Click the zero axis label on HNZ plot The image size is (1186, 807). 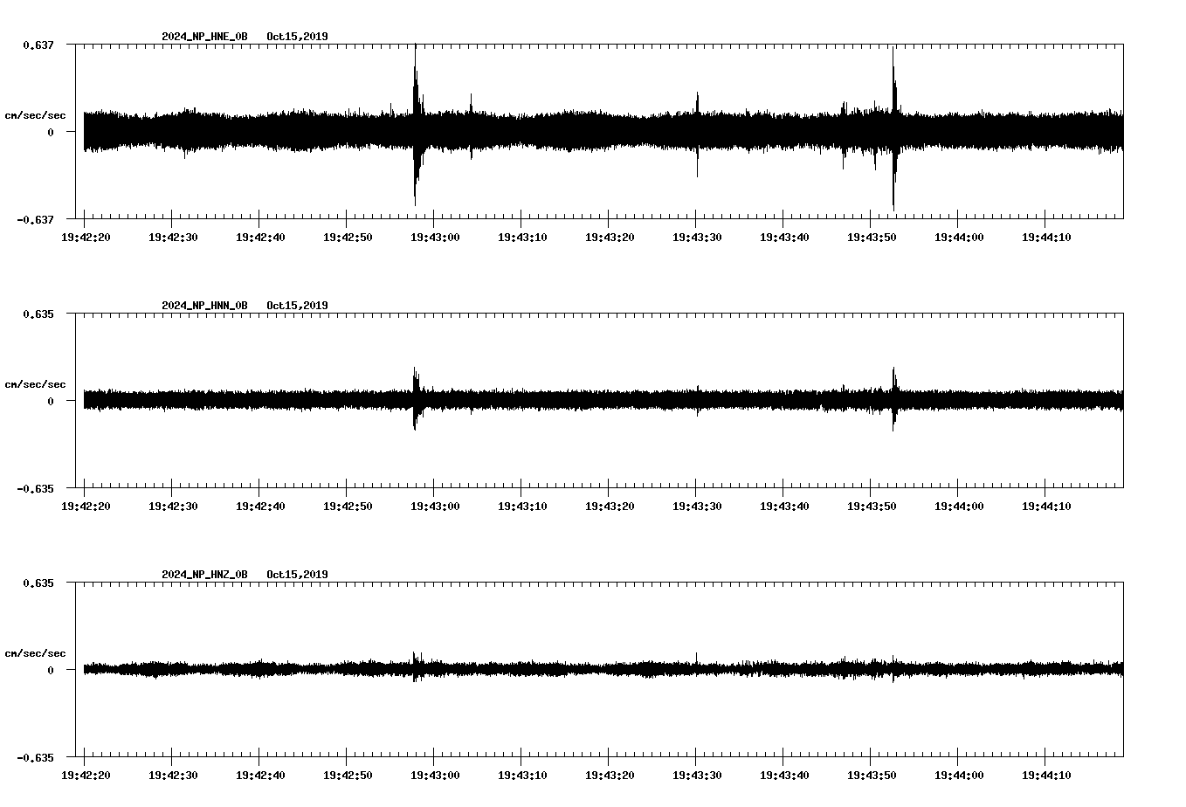point(51,670)
